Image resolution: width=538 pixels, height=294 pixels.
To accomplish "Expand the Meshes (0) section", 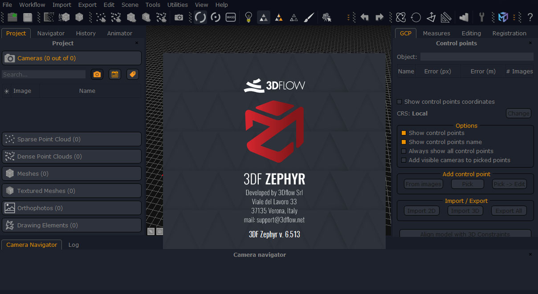I will (72, 173).
